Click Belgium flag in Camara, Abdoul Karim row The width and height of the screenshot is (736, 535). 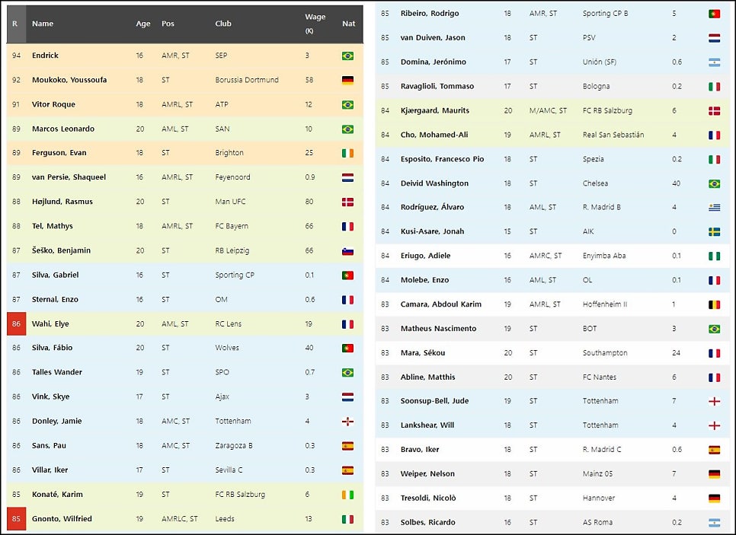[714, 304]
